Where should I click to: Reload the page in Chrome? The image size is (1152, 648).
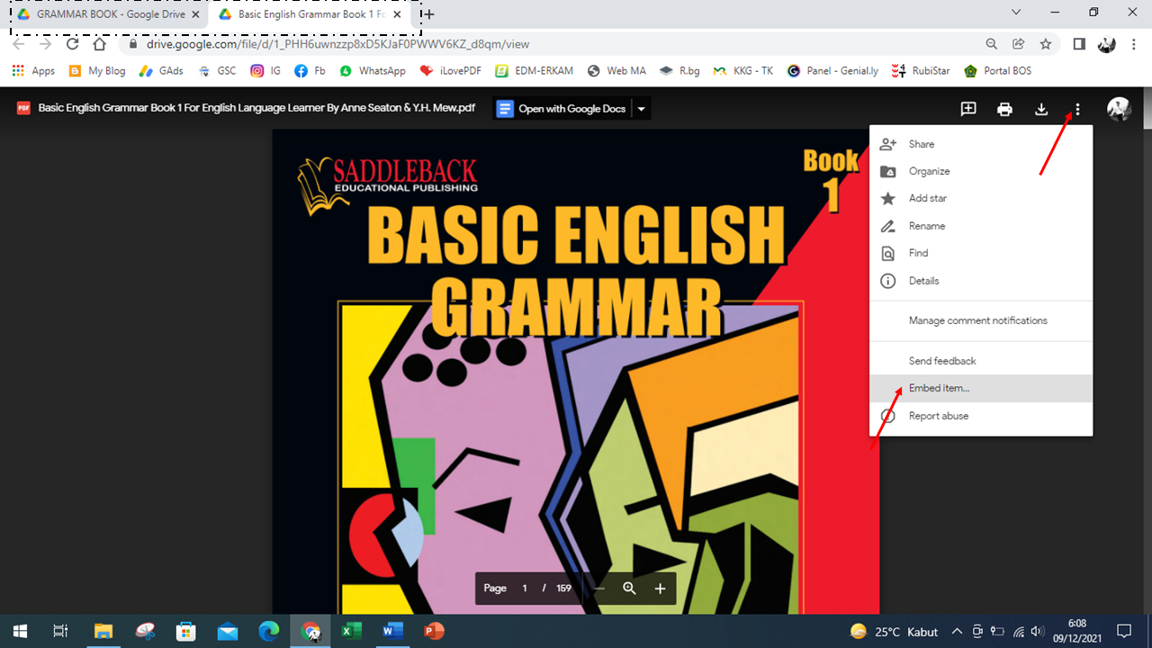point(73,43)
